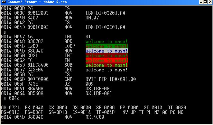Screen dimensions: 213x125
Task: Click the opcode bytes 'CD21'
Action: pyautogui.click(x=33, y=56)
